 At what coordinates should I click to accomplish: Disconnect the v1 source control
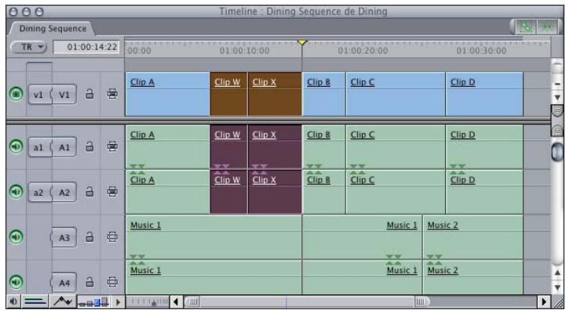38,95
